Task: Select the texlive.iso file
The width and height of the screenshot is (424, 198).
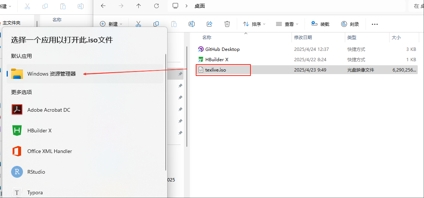Action: pos(215,70)
